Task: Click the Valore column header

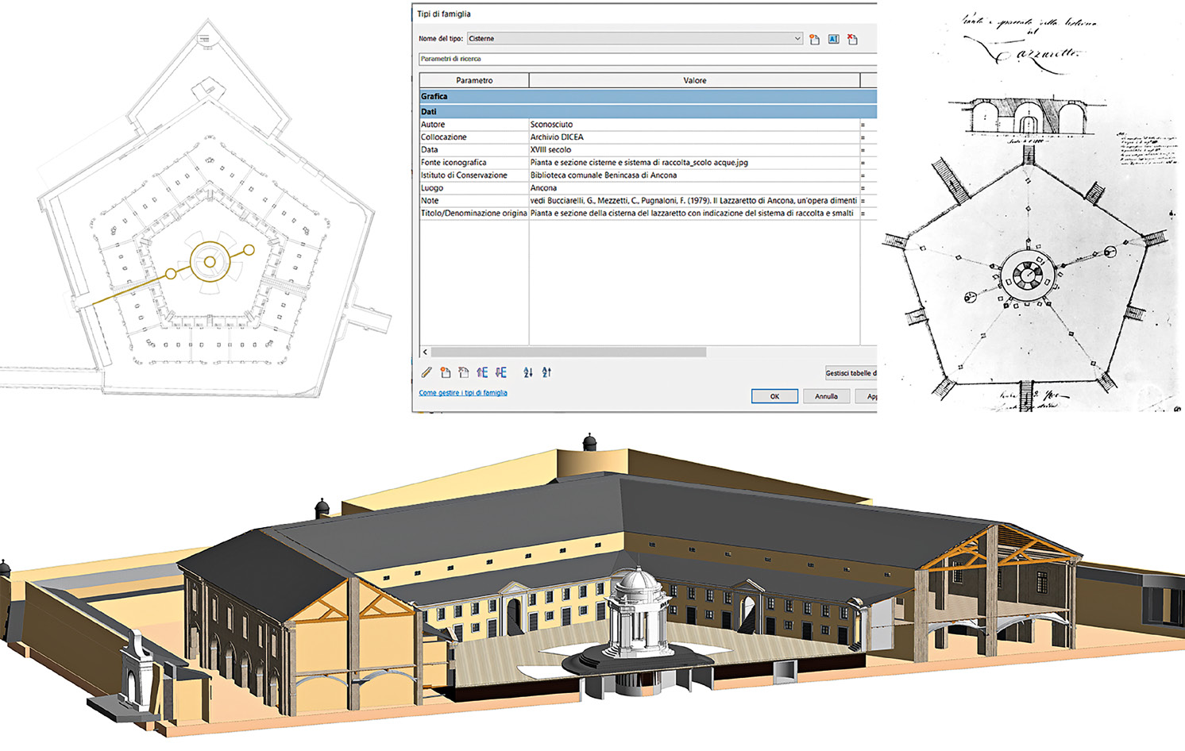Action: pos(694,80)
